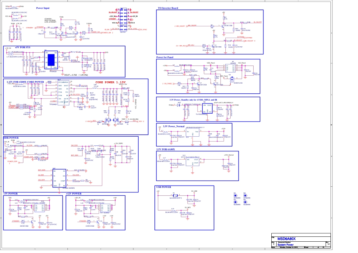Select the Power Input section title

(43, 8)
